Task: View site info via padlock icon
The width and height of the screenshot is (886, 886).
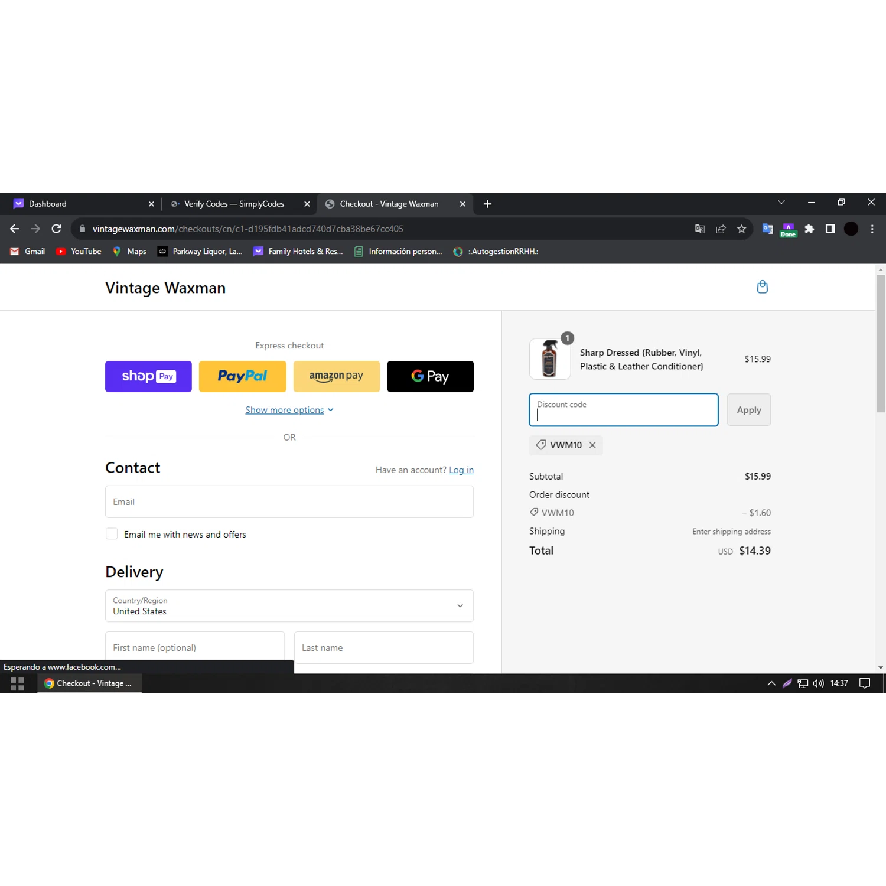Action: (82, 229)
